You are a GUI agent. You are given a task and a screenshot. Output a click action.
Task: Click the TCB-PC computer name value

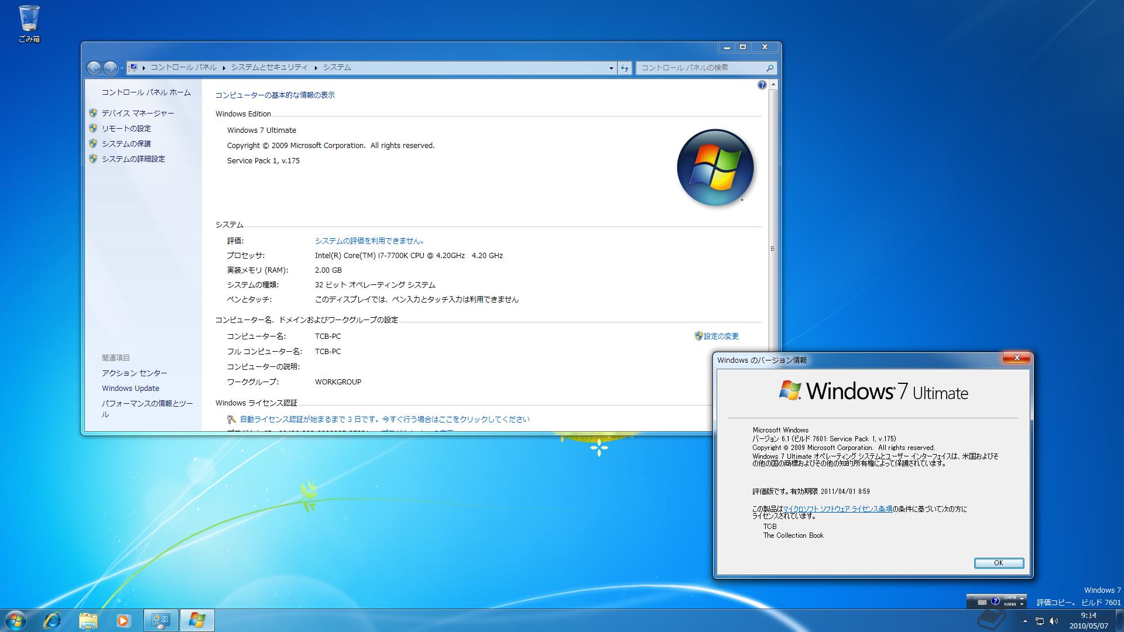point(328,336)
